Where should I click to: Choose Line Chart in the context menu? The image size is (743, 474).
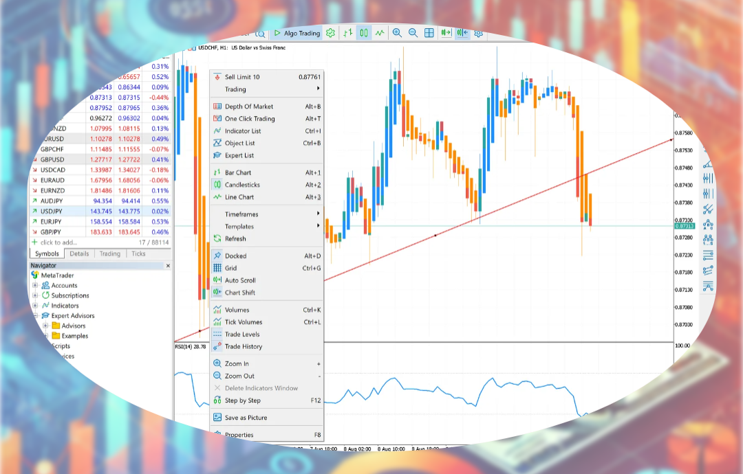tap(266, 197)
